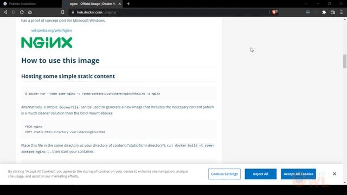Screen dimensions: 347x195
Task: Open the Brave Shields lion icon
Action: click(x=274, y=12)
